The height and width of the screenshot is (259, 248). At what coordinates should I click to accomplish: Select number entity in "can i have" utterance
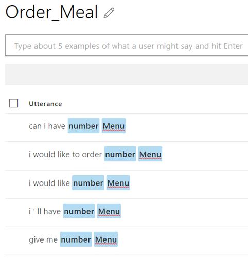click(x=83, y=126)
